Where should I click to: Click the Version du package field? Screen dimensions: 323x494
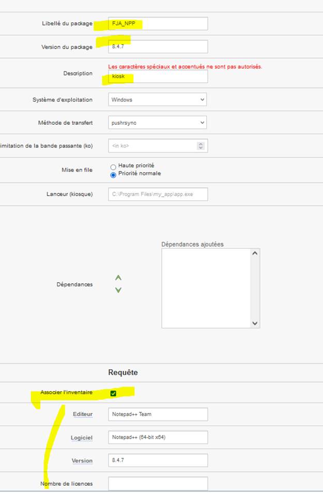click(158, 47)
